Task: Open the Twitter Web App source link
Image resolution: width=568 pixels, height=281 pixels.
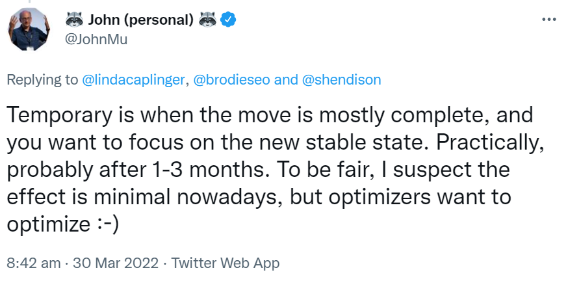Action: coord(225,263)
